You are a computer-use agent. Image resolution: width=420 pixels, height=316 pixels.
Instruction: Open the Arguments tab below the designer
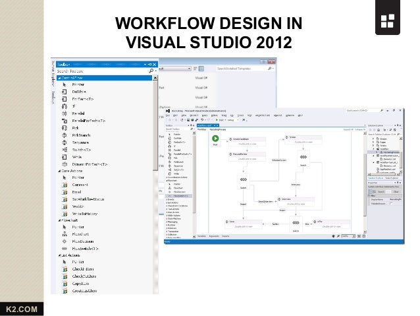214,236
